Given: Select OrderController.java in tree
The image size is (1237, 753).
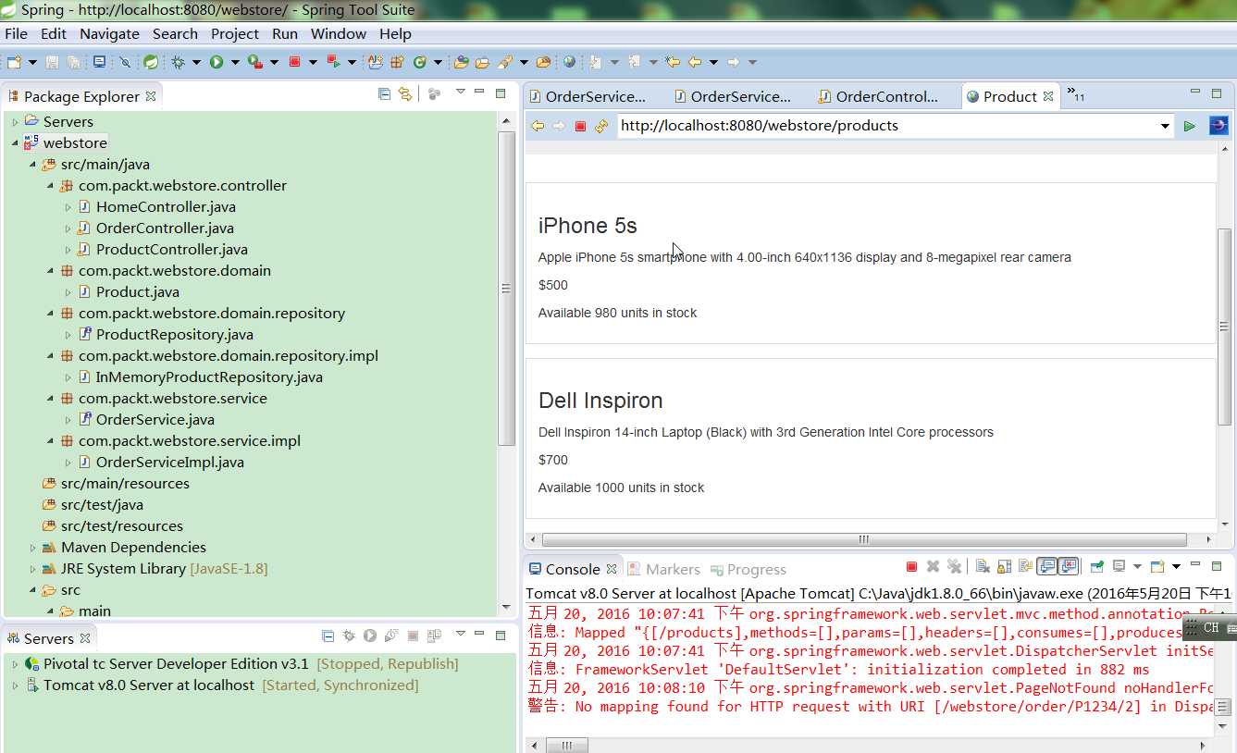Looking at the screenshot, I should pyautogui.click(x=165, y=228).
